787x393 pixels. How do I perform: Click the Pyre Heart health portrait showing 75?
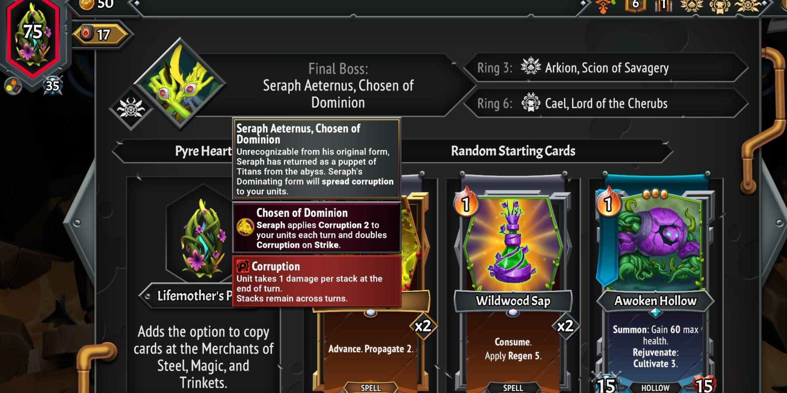33,36
